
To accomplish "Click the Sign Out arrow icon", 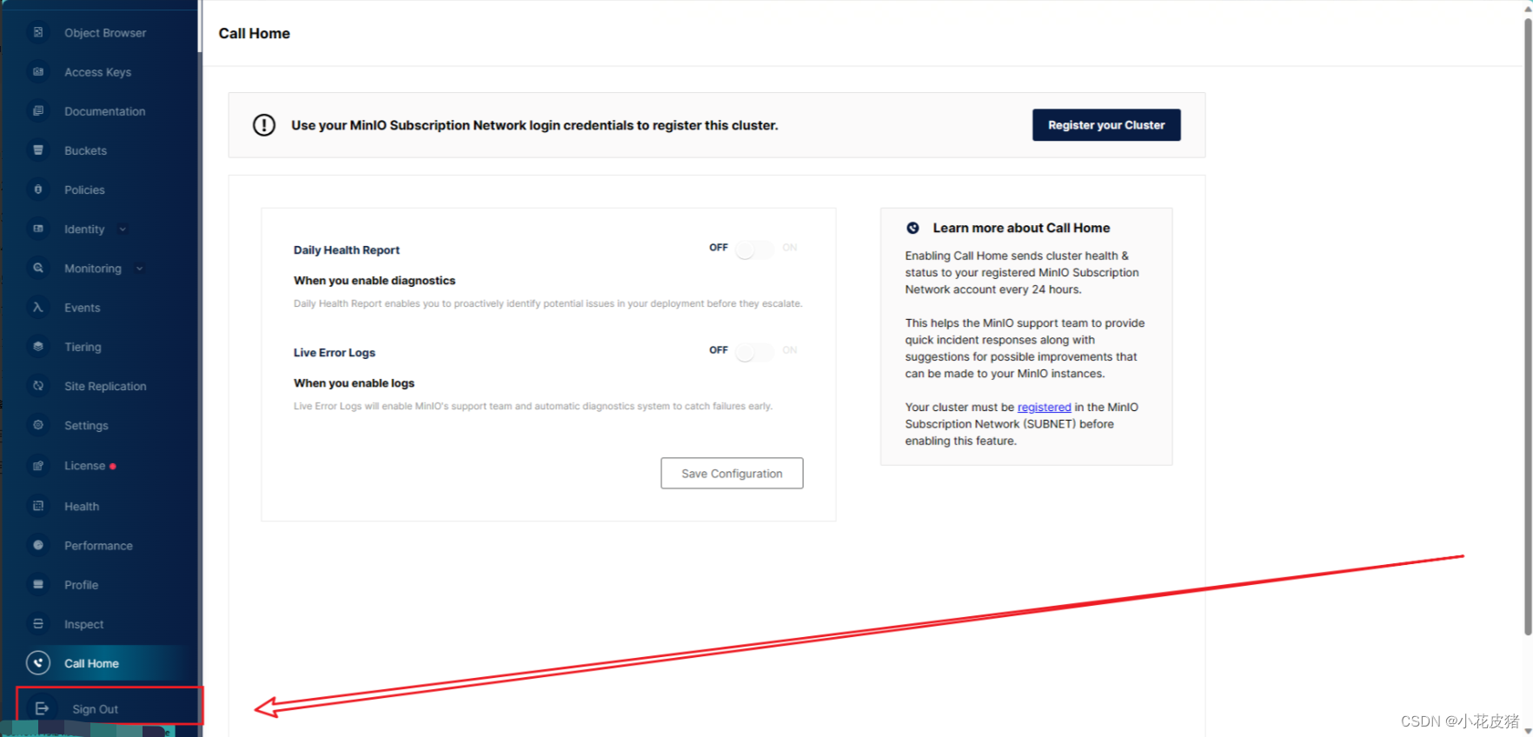I will click(x=42, y=708).
